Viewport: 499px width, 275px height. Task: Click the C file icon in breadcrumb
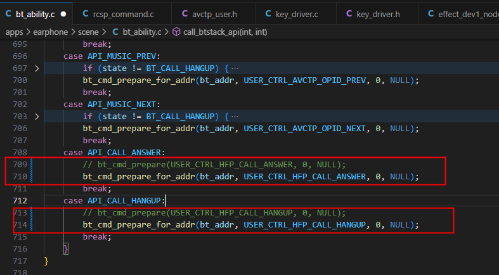115,32
